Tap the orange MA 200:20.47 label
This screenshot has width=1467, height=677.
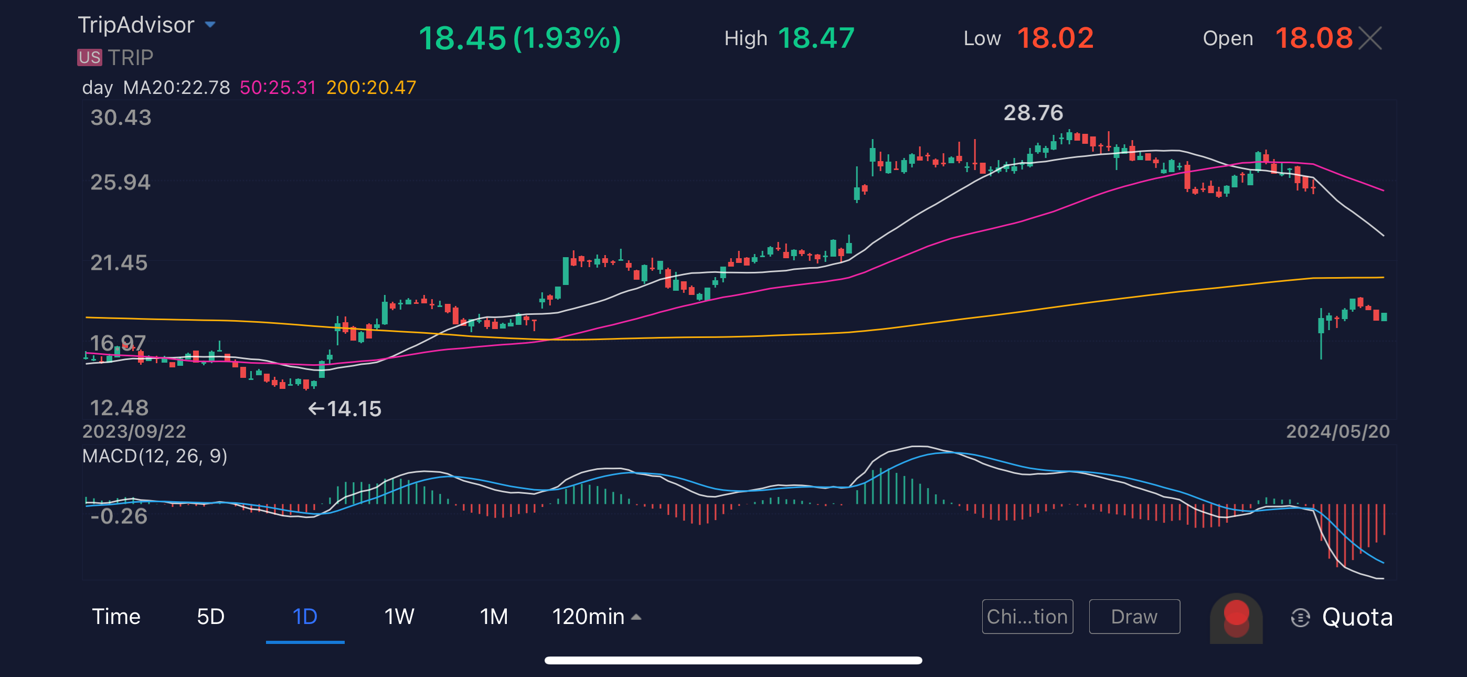pos(371,87)
